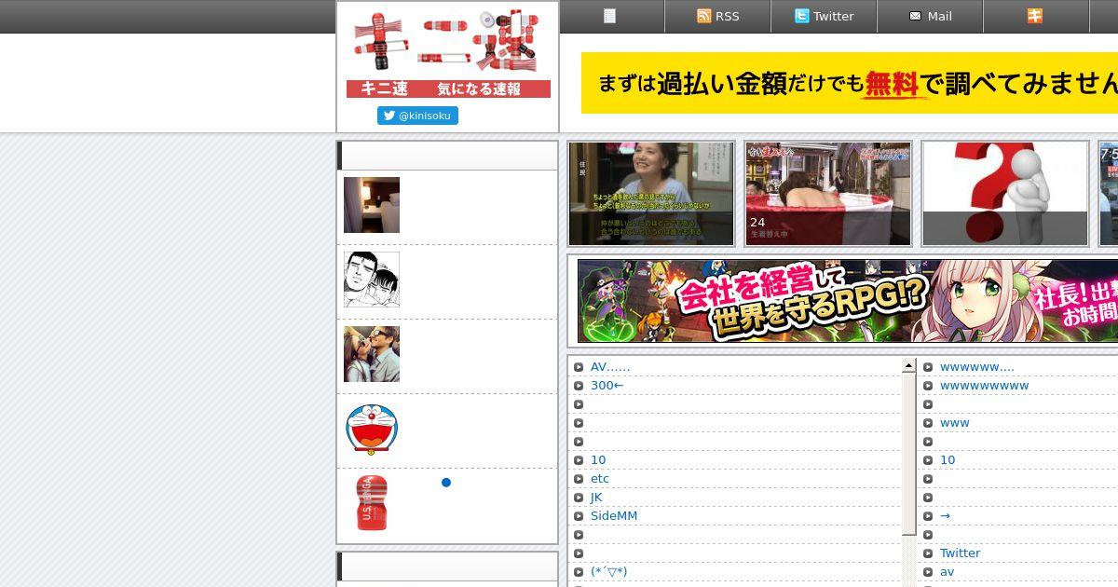
Task: Open the 300← article link
Action: (x=607, y=386)
